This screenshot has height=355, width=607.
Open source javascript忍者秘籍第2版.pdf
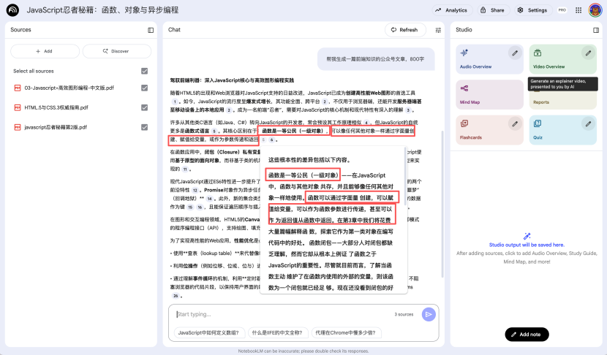click(x=56, y=127)
